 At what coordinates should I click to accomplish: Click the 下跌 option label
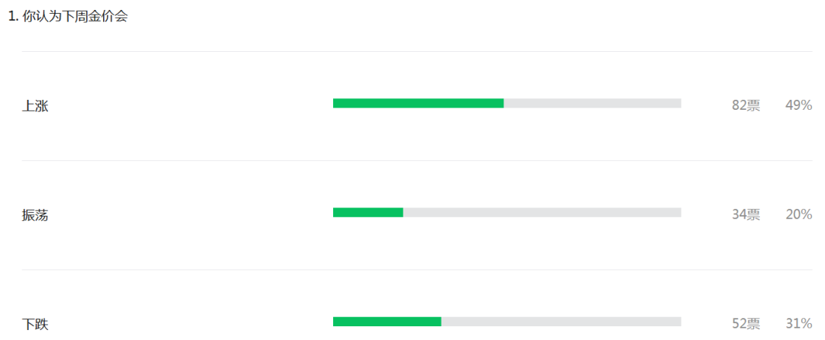[35, 324]
